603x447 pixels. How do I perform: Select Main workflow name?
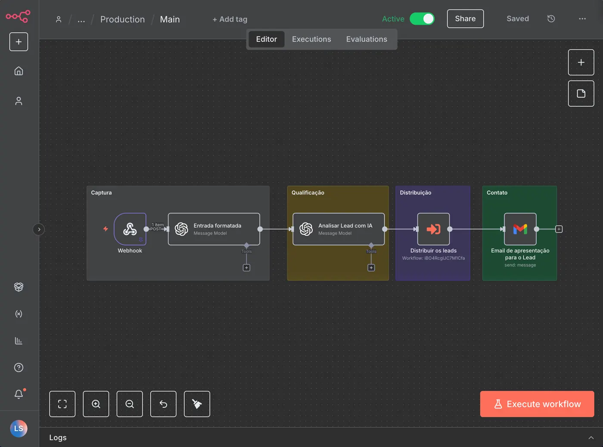pyautogui.click(x=170, y=19)
